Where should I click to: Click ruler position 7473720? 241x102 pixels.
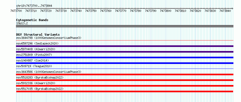click(46, 11)
